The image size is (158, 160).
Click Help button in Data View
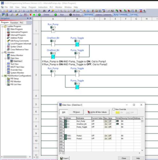[138, 158]
